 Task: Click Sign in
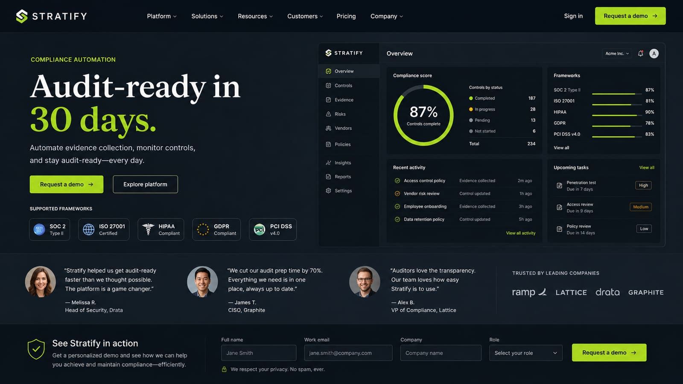click(573, 16)
